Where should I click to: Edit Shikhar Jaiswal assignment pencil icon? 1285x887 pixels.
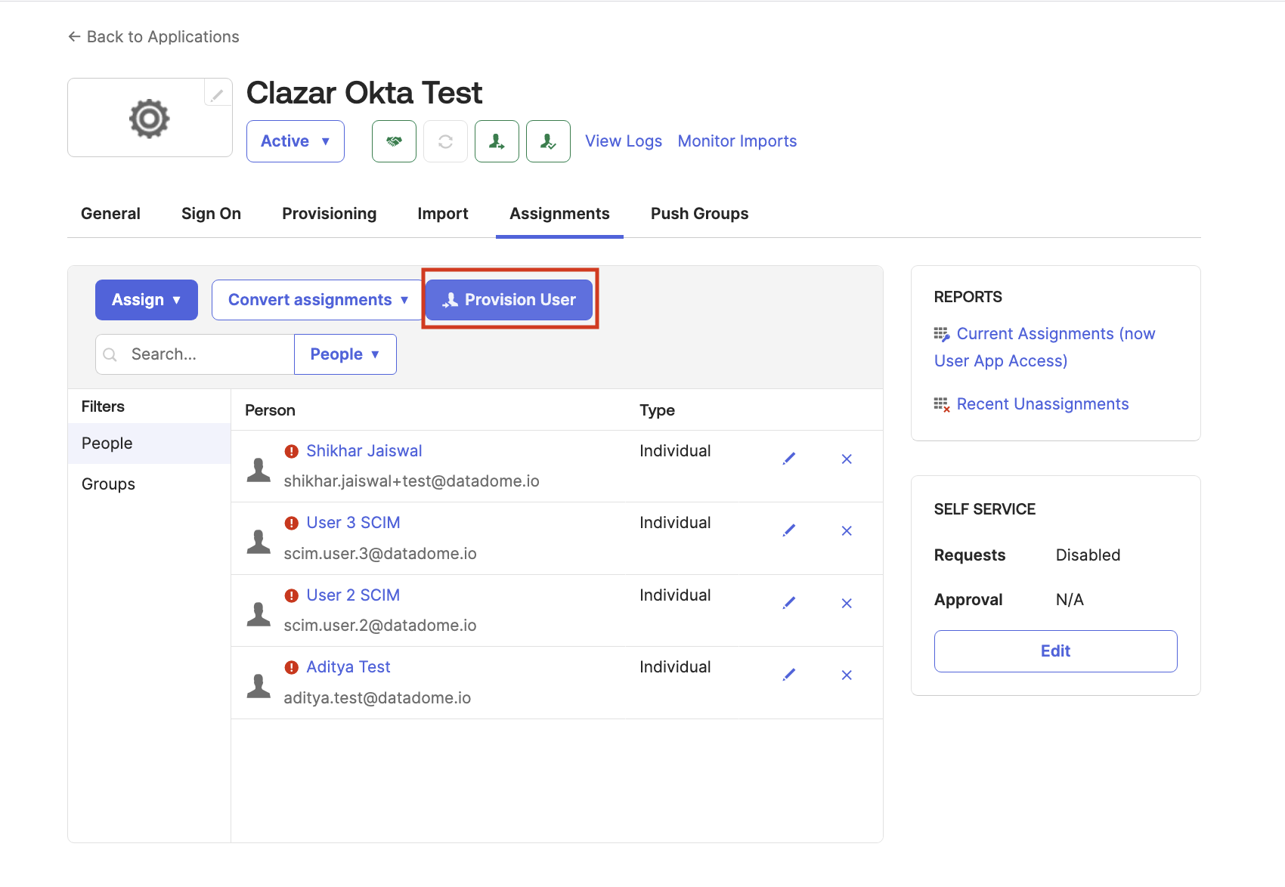click(789, 459)
